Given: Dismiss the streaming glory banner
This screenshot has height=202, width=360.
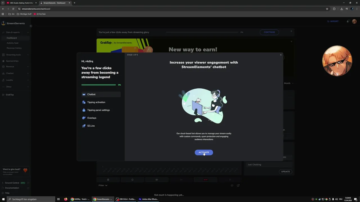Looking at the screenshot, I should click(291, 31).
